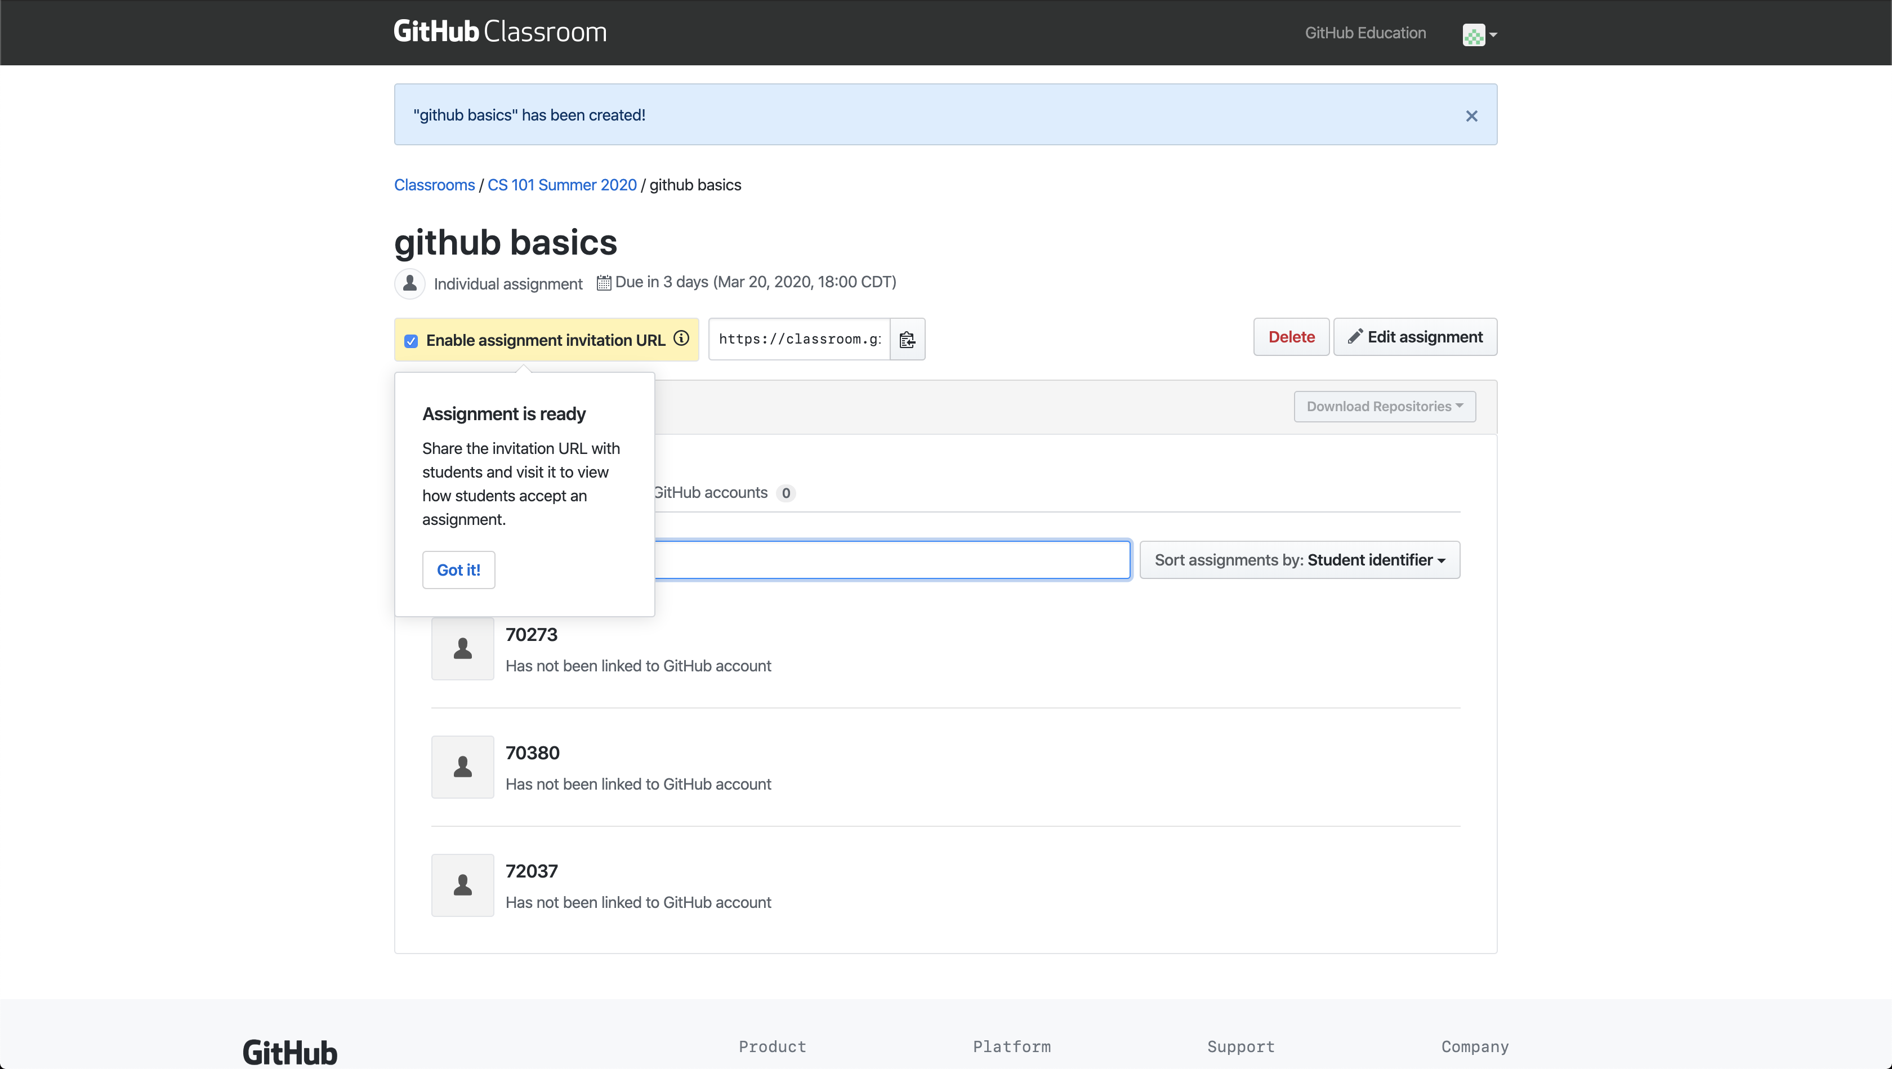
Task: Click student 70380's avatar placeholder
Action: click(x=462, y=767)
